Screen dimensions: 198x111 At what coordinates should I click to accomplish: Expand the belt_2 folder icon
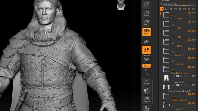tap(166, 60)
